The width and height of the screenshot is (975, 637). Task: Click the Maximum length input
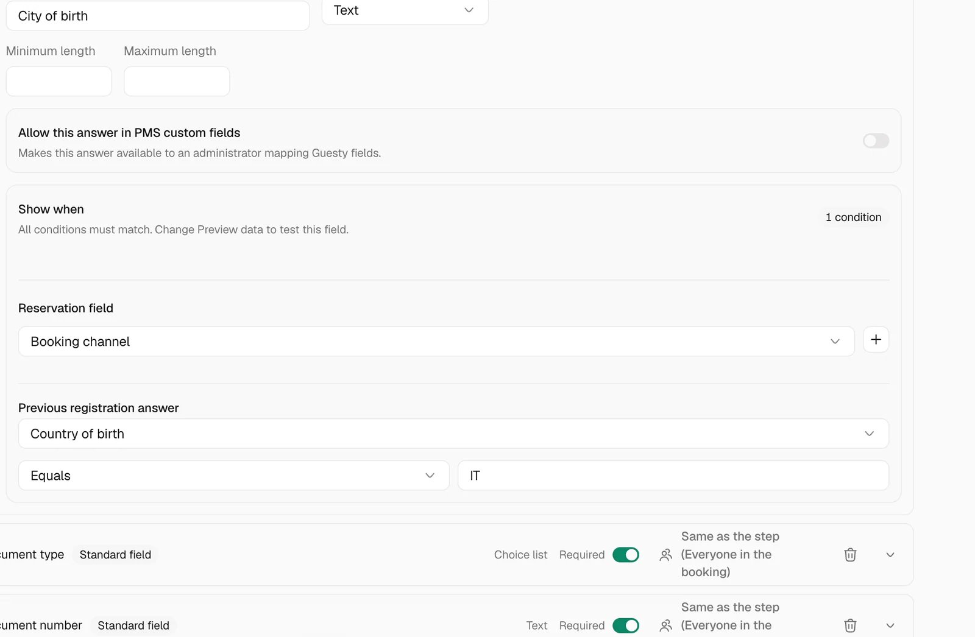(x=177, y=82)
